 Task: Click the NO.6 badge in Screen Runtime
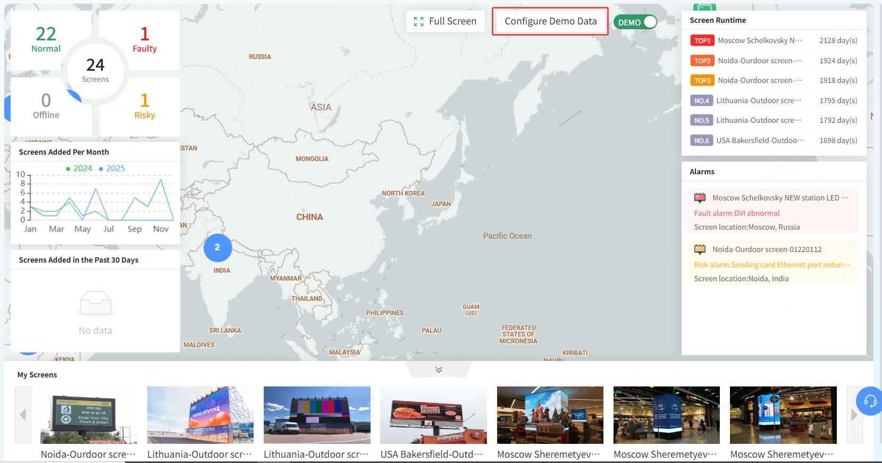click(x=701, y=140)
